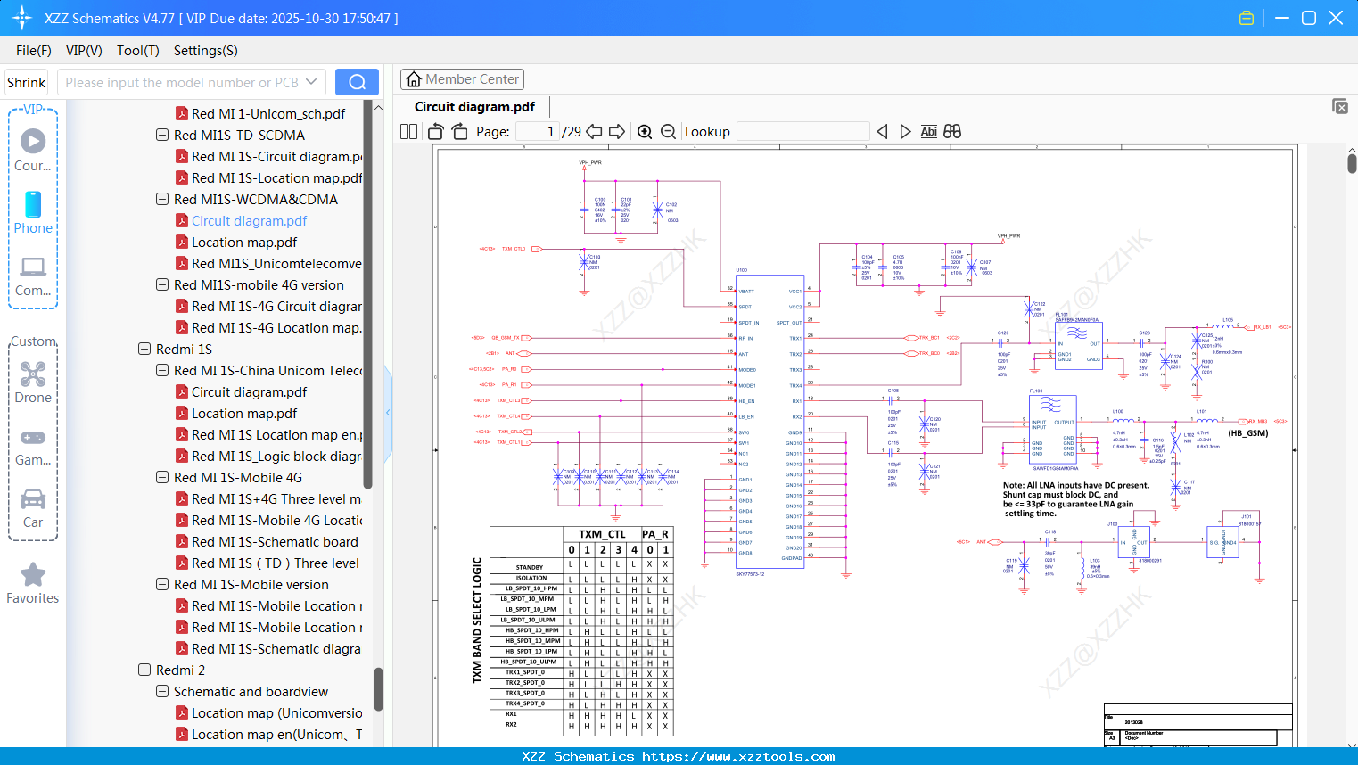Collapse the Red MI1S-TD-SCDMA node
This screenshot has height=765, width=1358.
[161, 135]
